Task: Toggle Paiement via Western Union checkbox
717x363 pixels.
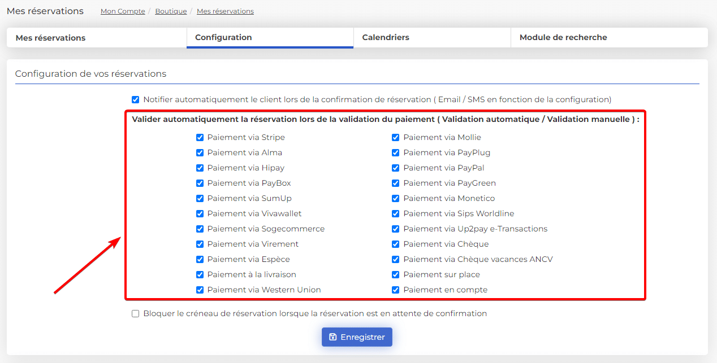Action: pos(200,290)
